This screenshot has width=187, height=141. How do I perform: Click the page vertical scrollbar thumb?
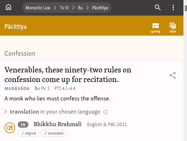click(186, 8)
